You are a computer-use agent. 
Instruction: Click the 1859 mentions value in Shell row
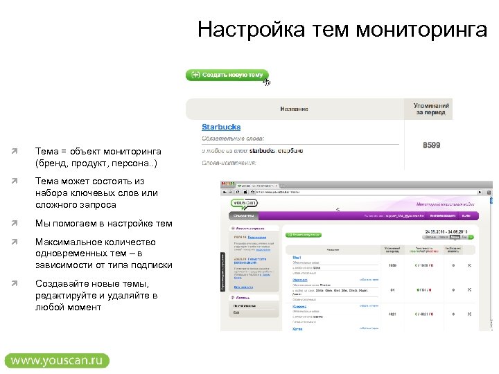click(x=392, y=265)
